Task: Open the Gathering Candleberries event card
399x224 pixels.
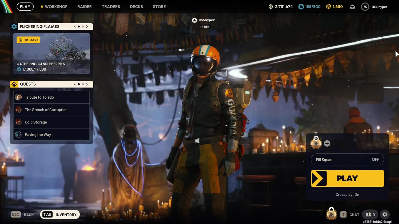Action: pos(51,54)
